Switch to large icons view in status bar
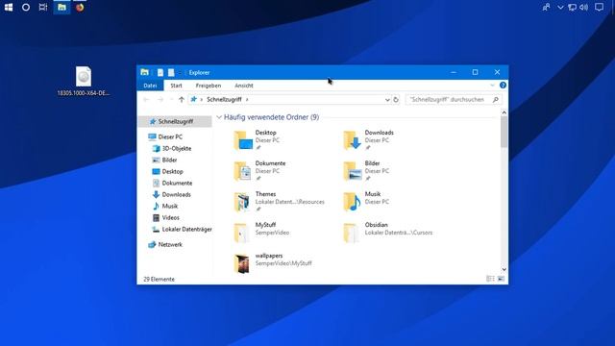This screenshot has width=615, height=346. [x=501, y=279]
